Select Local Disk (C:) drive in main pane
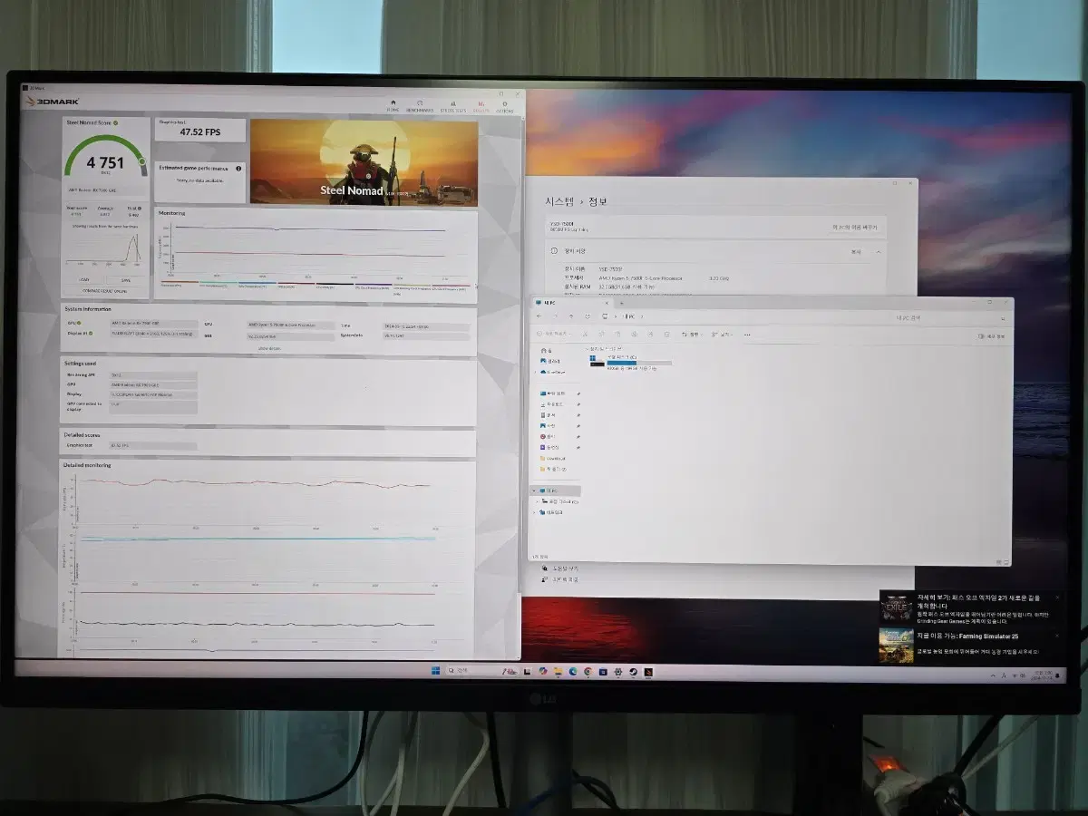The width and height of the screenshot is (1088, 816). pos(631,363)
